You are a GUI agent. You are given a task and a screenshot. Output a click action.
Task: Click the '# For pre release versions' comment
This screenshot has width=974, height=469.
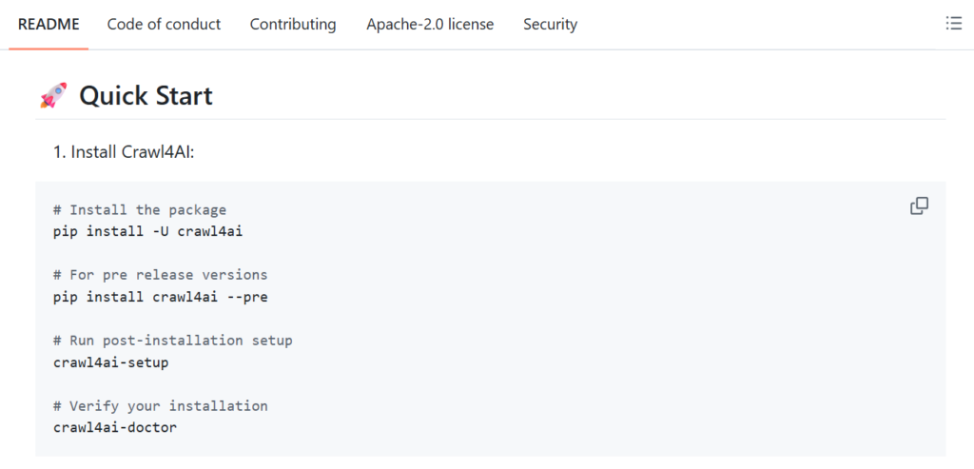[x=160, y=275]
